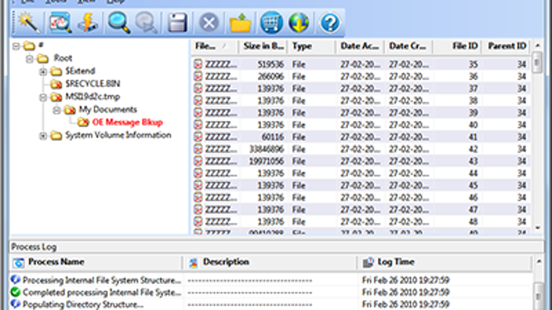The height and width of the screenshot is (310, 552).
Task: Click the Description column header in Process Log
Action: click(270, 262)
